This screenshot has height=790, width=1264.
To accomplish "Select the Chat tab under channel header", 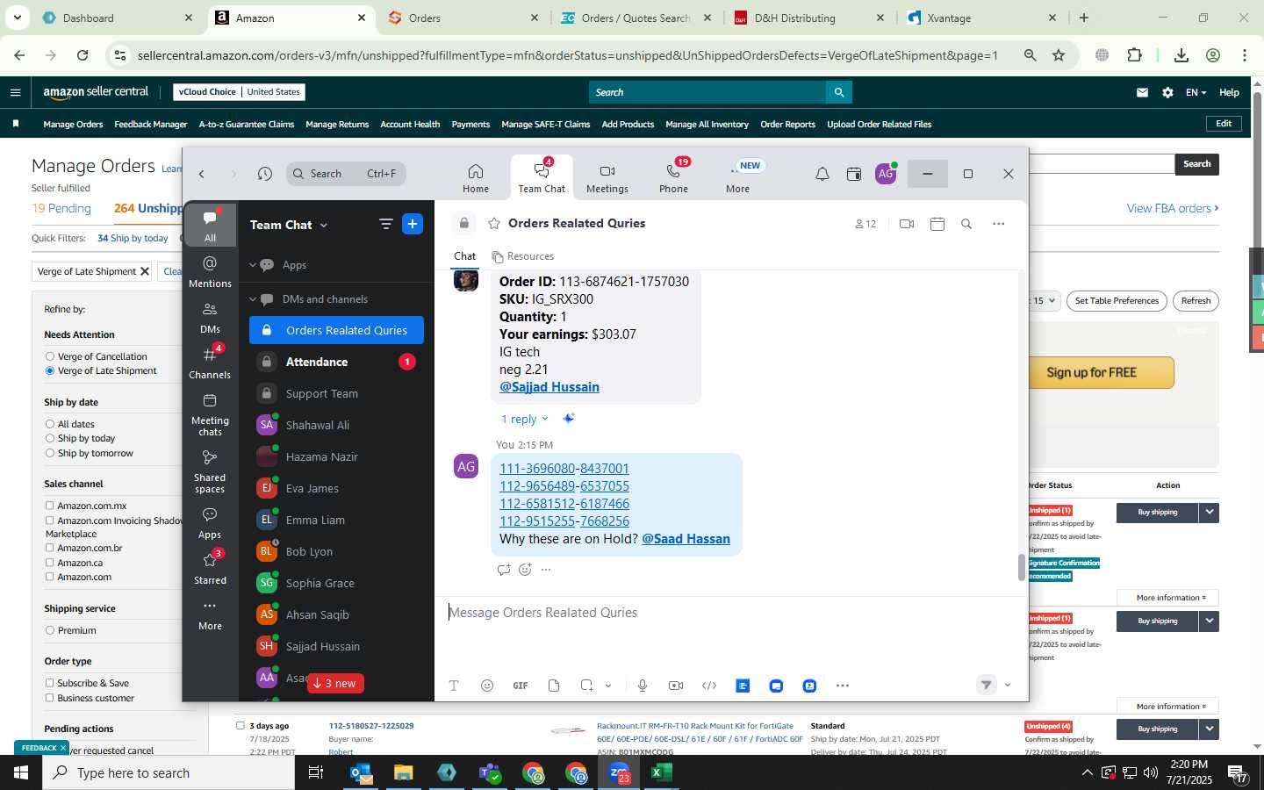I will (x=464, y=256).
